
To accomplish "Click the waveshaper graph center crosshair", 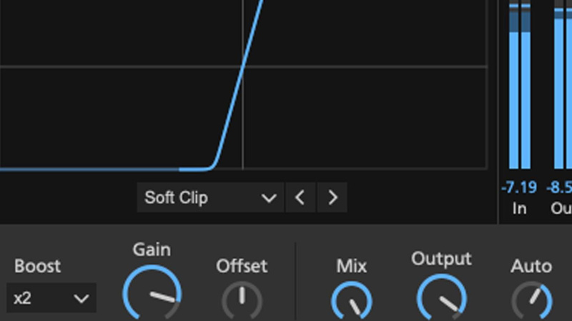I will tap(242, 66).
